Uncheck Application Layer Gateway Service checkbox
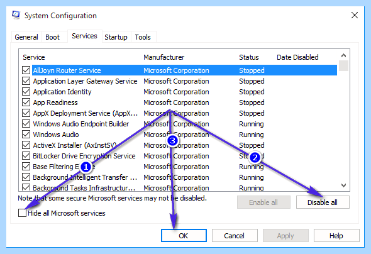 (x=26, y=81)
